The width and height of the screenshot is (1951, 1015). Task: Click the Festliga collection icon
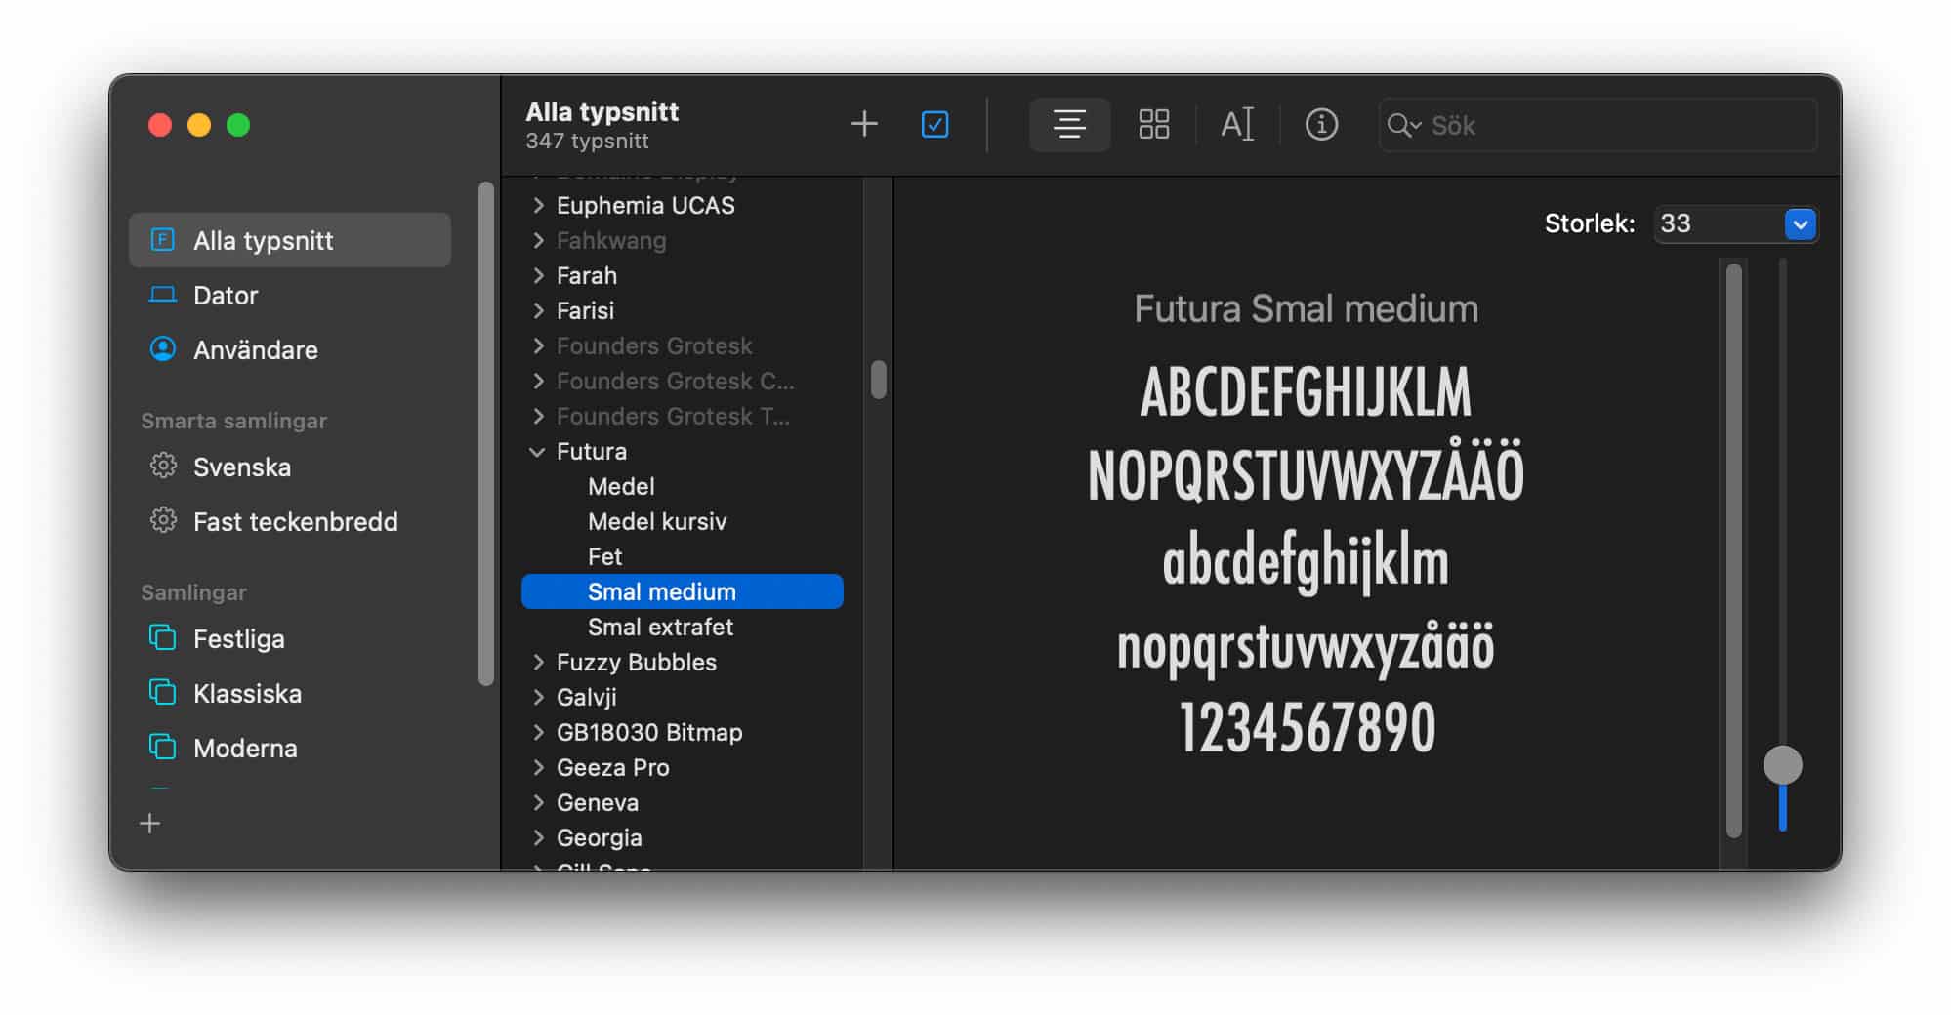click(x=162, y=637)
